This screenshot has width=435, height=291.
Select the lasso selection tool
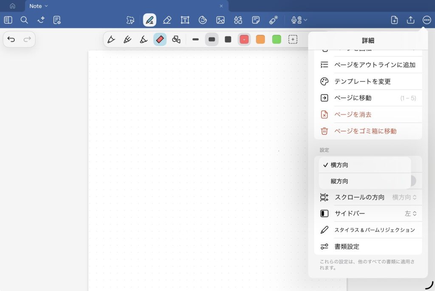tap(130, 20)
